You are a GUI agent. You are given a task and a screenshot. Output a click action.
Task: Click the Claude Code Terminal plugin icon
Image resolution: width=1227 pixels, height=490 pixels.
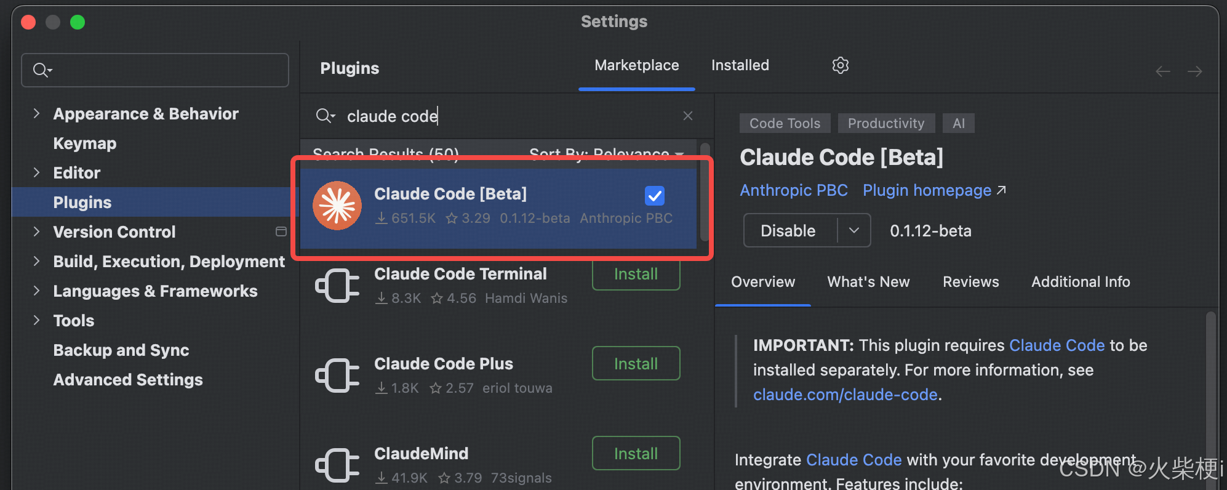(337, 286)
